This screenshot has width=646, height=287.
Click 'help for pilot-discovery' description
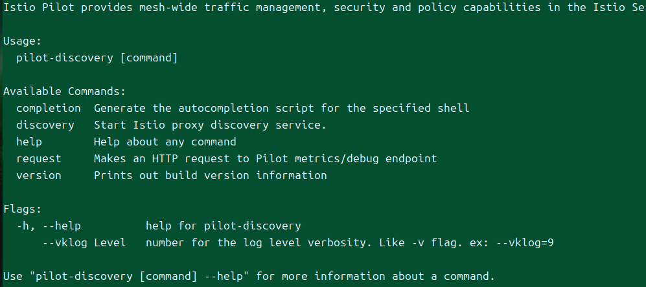(x=224, y=226)
